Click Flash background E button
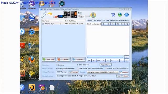Screen dimensions: 168x94 click(x=104, y=24)
